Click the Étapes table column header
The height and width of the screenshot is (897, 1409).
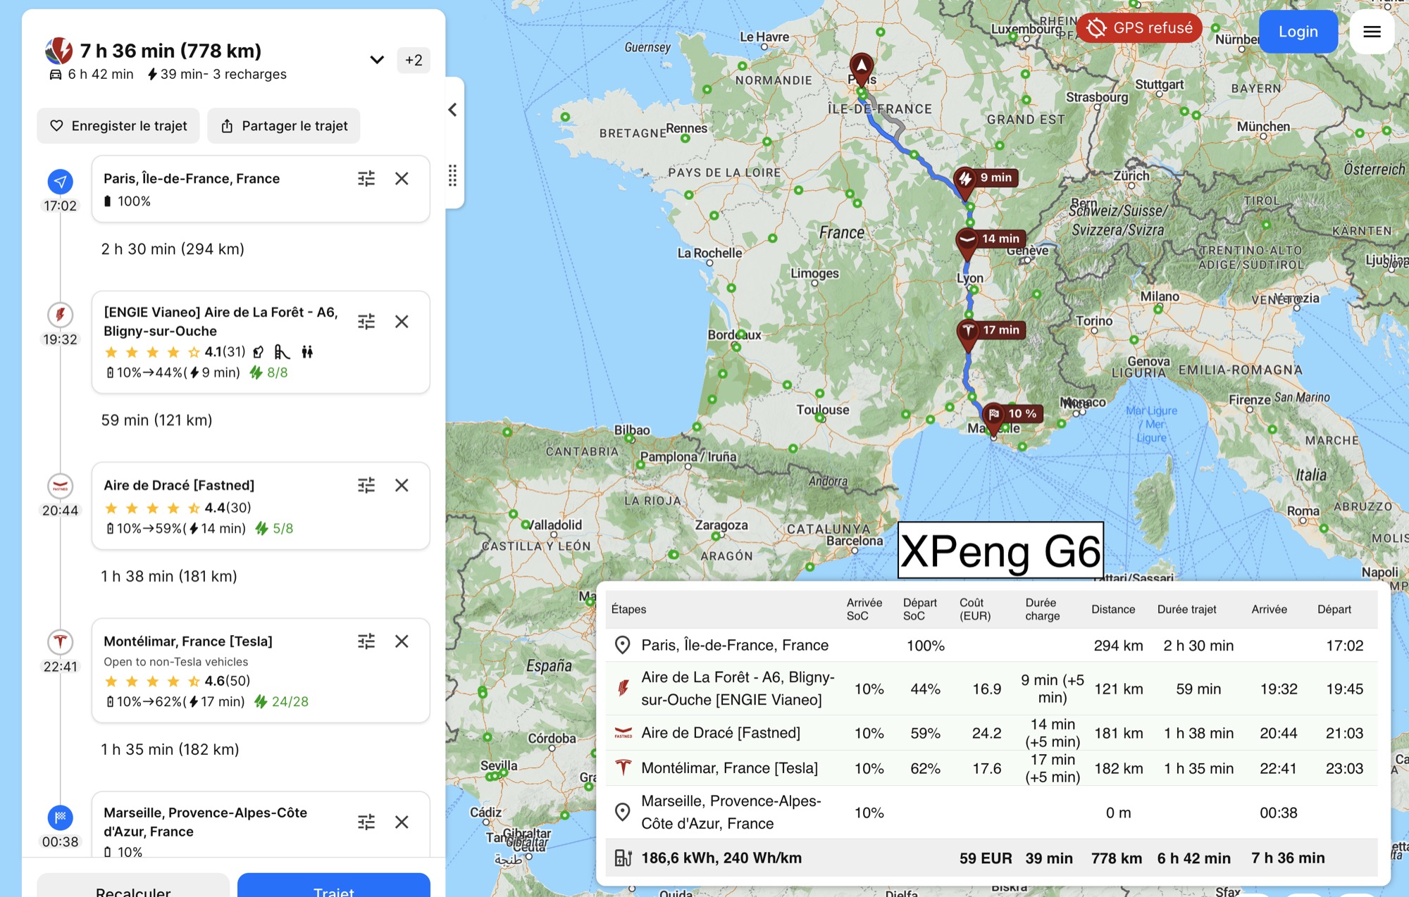point(628,609)
